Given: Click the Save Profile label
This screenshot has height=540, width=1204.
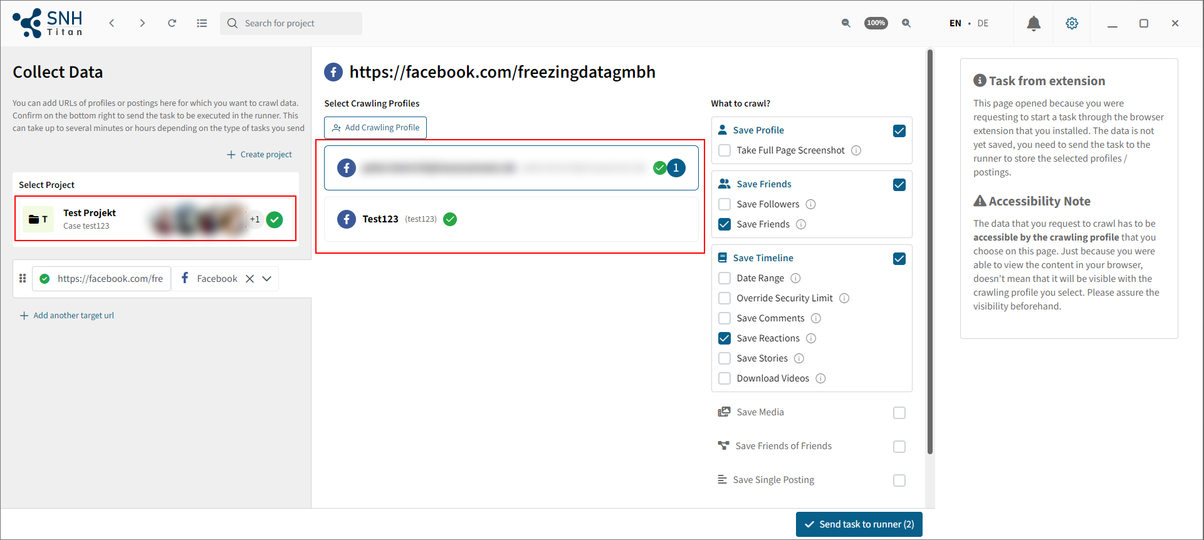Looking at the screenshot, I should pos(758,130).
